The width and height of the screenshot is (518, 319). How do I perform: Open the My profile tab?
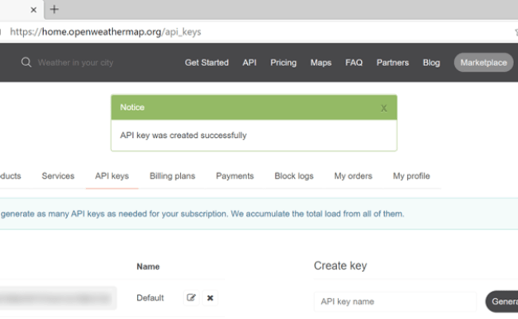[x=411, y=176]
